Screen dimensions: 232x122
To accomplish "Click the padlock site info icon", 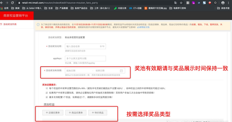I will 19,3.
